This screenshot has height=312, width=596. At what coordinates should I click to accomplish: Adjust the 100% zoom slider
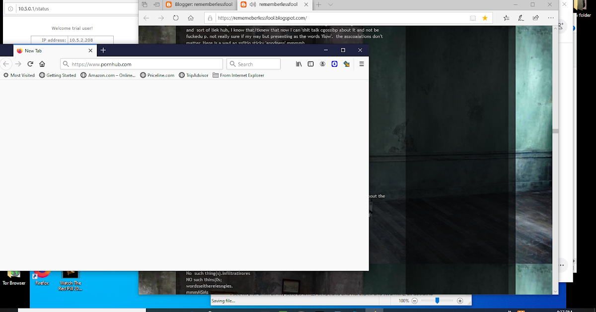[x=437, y=301]
